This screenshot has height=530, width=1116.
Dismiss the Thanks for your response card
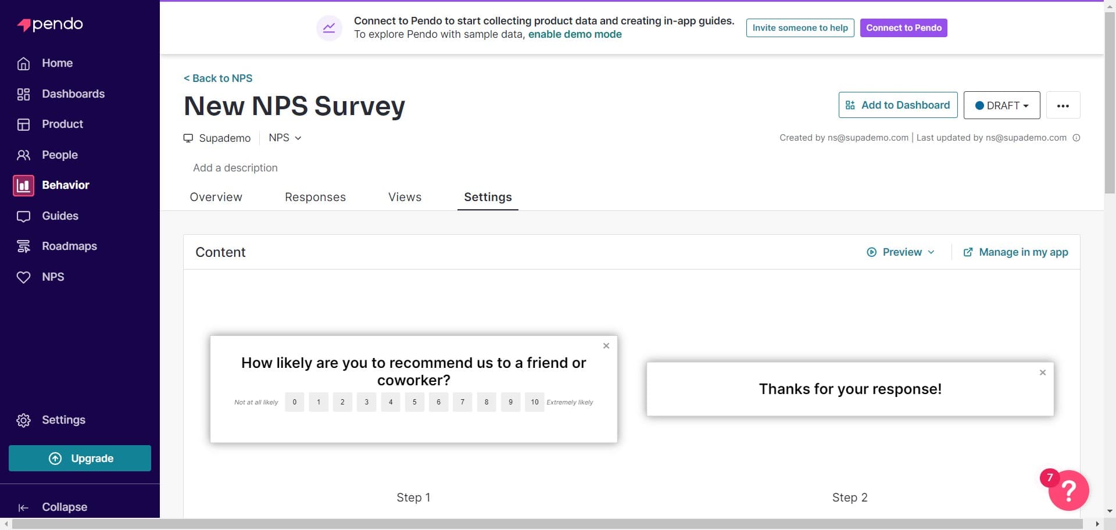coord(1042,373)
